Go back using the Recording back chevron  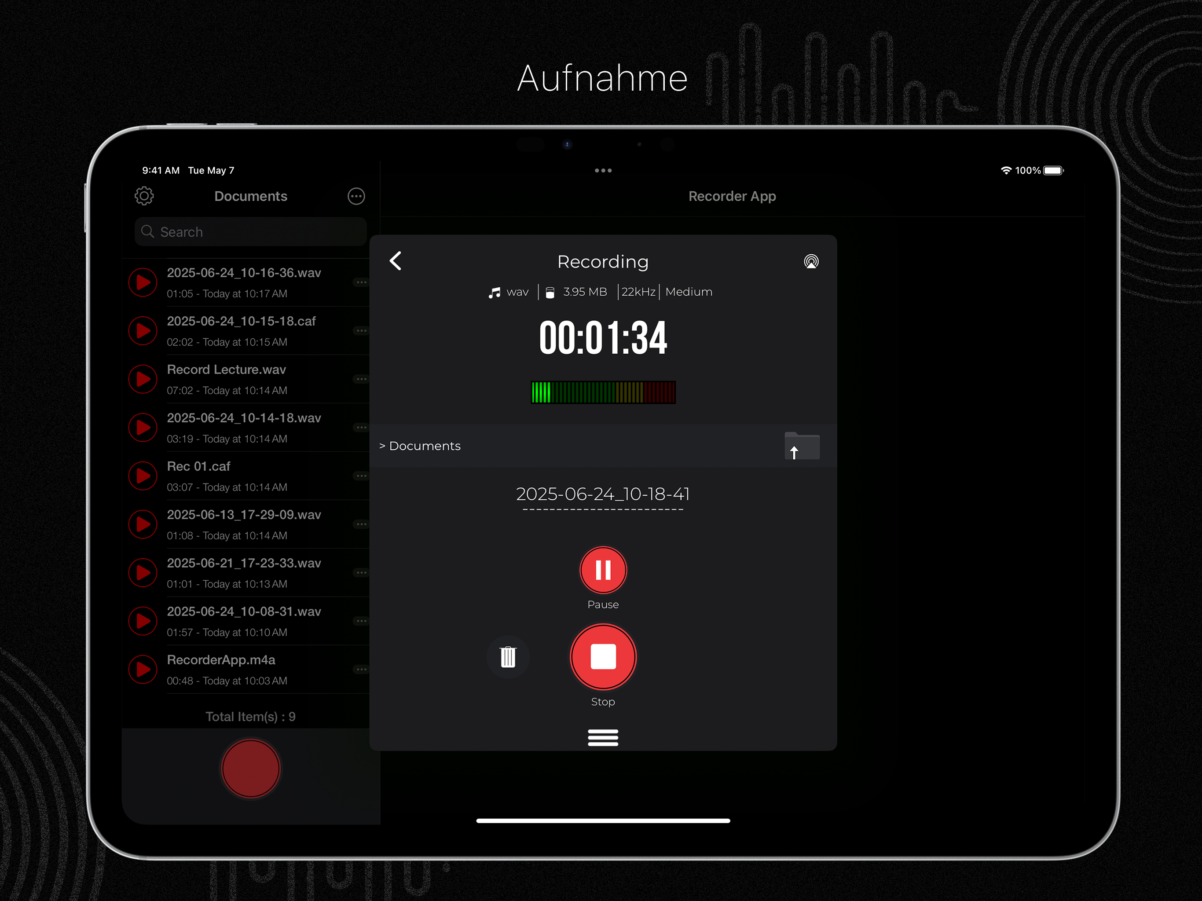[x=396, y=261]
